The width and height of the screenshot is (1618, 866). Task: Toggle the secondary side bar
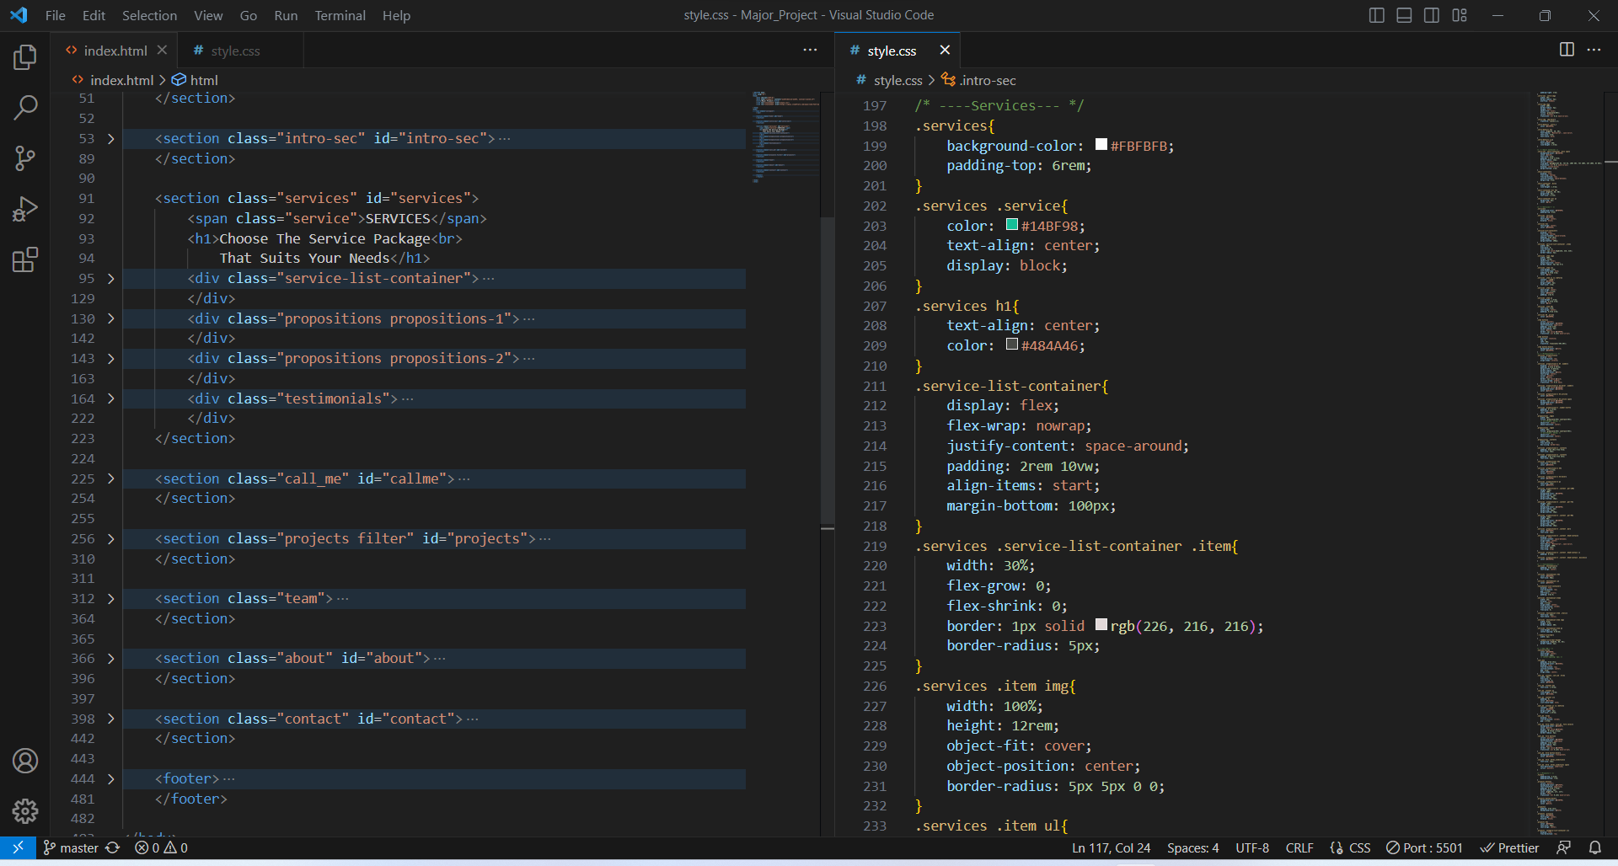1432,14
